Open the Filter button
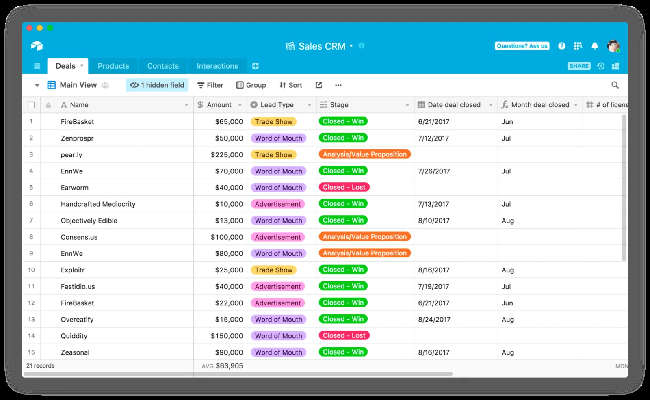The image size is (650, 400). coord(210,85)
